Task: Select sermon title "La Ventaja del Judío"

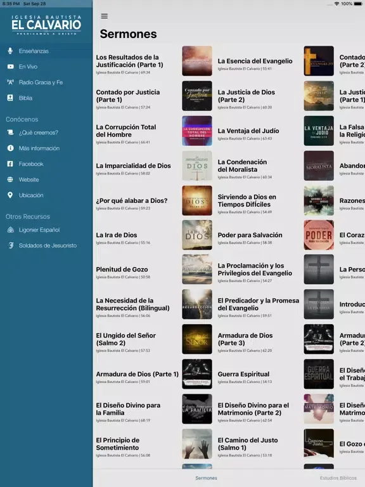Action: click(x=248, y=131)
